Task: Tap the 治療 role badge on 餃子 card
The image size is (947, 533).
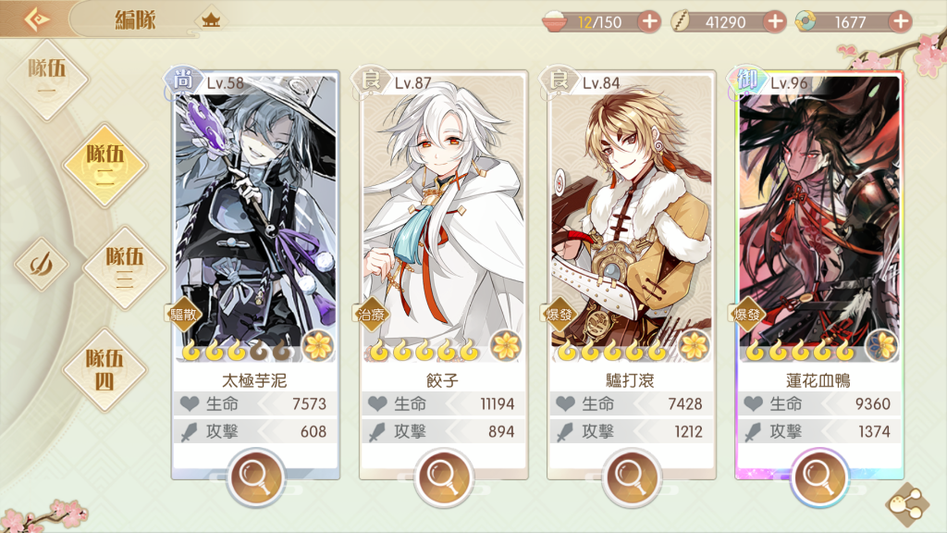Action: (x=372, y=315)
